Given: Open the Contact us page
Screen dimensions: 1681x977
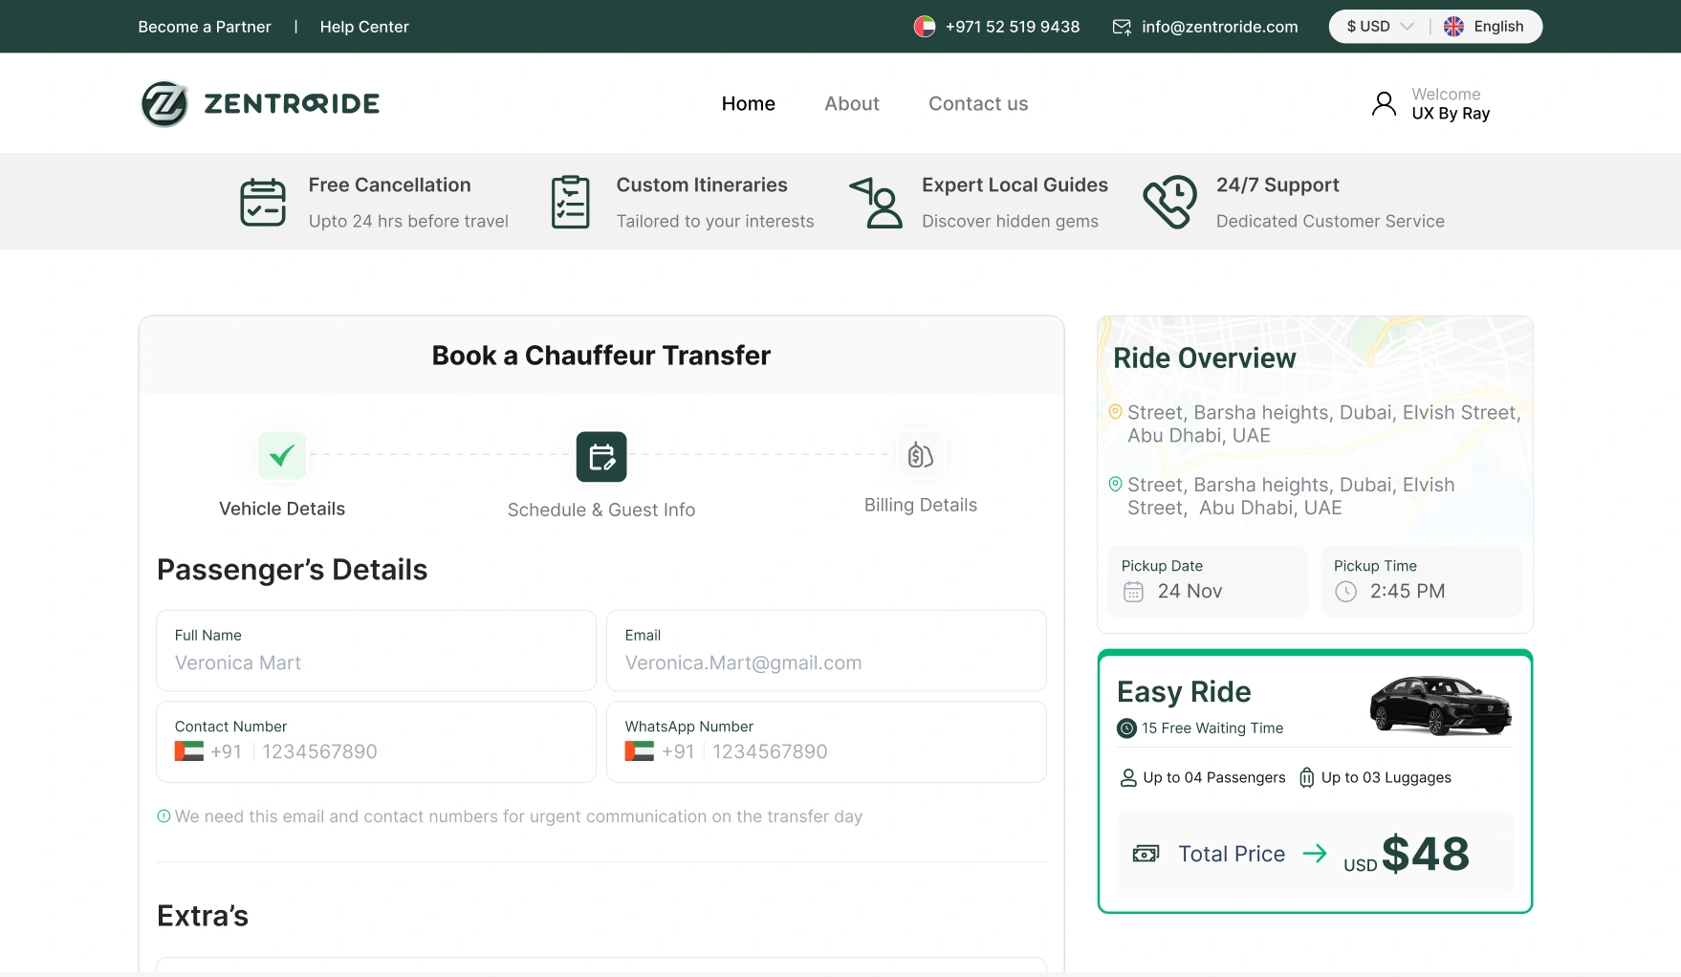Looking at the screenshot, I should [x=978, y=103].
